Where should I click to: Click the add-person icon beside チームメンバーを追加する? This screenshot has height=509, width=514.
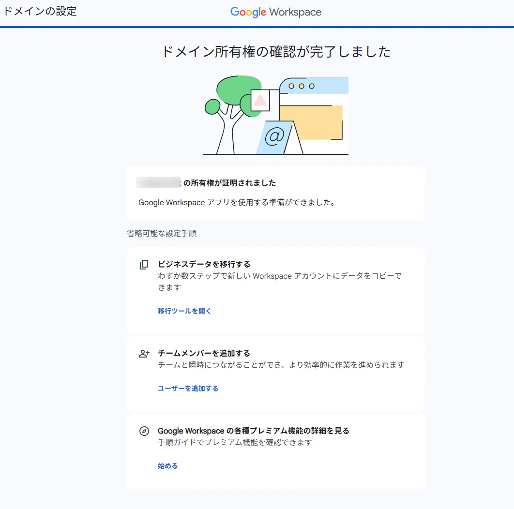[x=144, y=354]
